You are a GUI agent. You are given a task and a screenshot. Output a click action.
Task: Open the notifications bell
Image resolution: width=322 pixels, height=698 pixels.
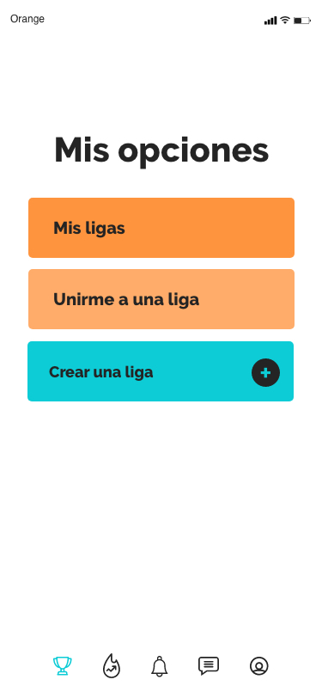[x=159, y=666]
